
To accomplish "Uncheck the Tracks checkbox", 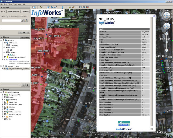I will [7, 47].
